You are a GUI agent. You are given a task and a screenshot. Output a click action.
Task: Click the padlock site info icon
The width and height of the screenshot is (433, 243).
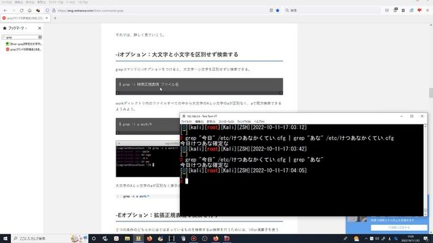pos(54,11)
